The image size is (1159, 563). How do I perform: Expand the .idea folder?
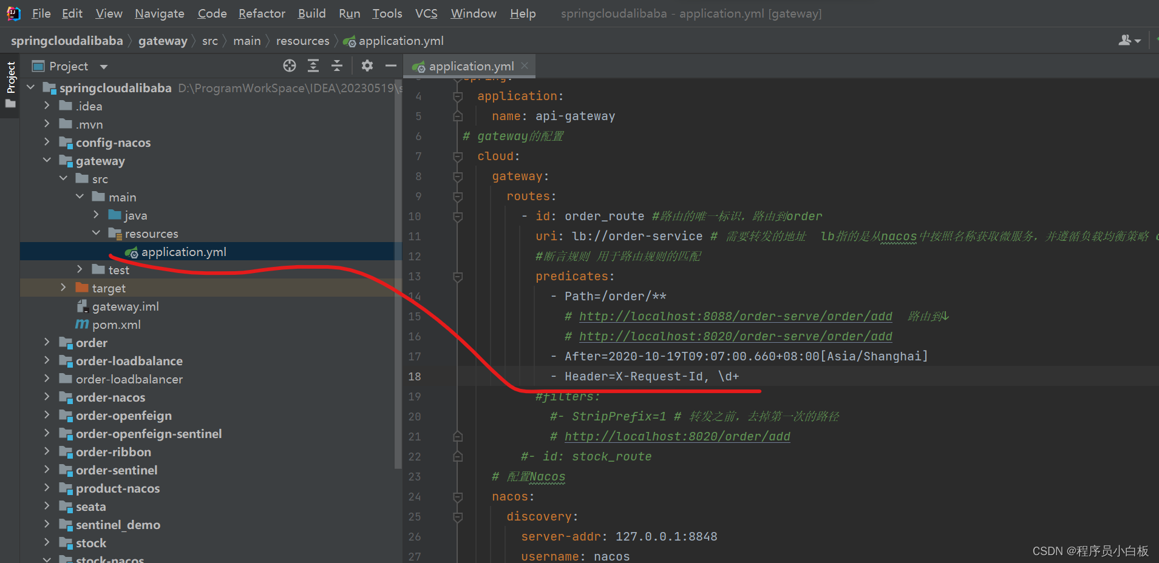coord(47,106)
